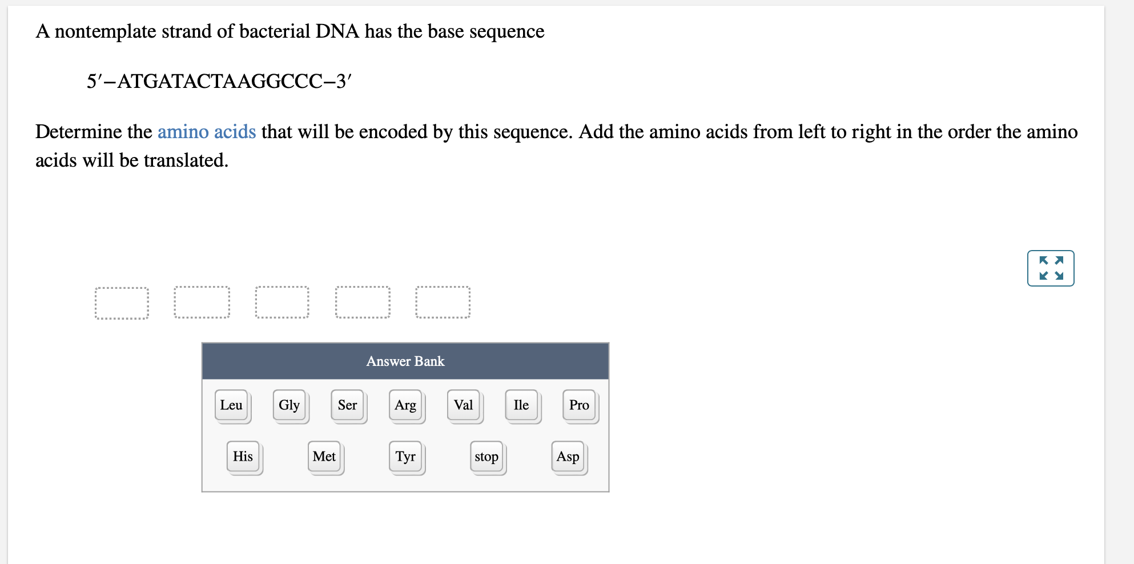Image resolution: width=1134 pixels, height=564 pixels.
Task: Click the Answer Bank header bar
Action: point(405,361)
